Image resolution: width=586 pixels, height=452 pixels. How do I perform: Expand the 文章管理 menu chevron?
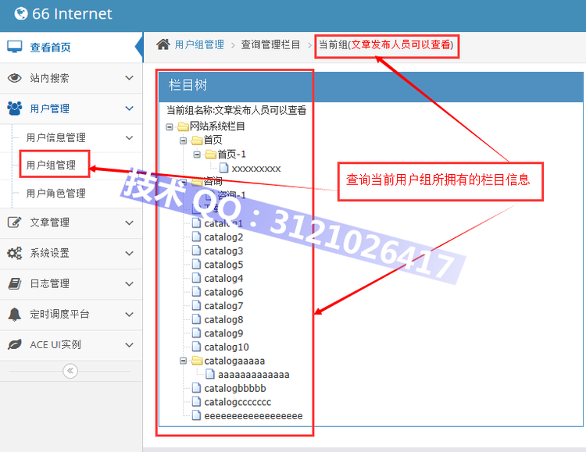point(129,222)
